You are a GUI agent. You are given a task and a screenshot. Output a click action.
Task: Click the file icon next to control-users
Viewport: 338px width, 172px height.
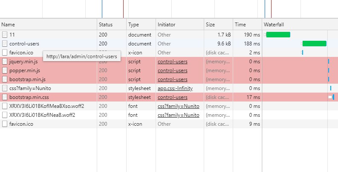(4, 43)
